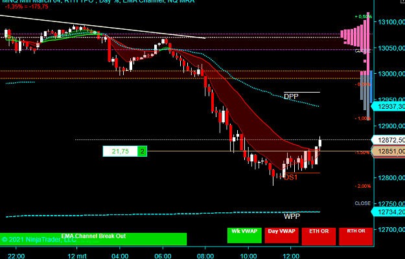Click the 12 mrt date axis label

coord(76,256)
